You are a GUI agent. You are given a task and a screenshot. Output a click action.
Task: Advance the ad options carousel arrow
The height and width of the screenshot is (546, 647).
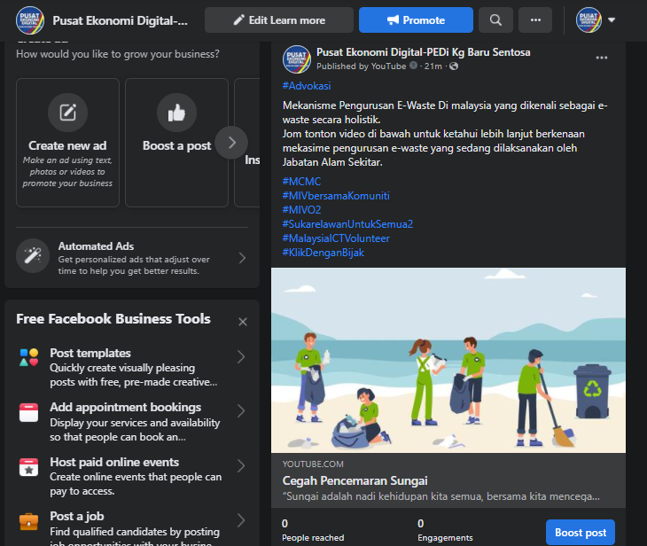231,143
